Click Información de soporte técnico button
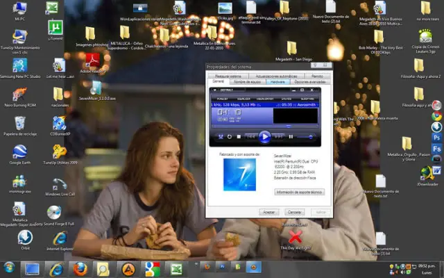 tap(299, 192)
